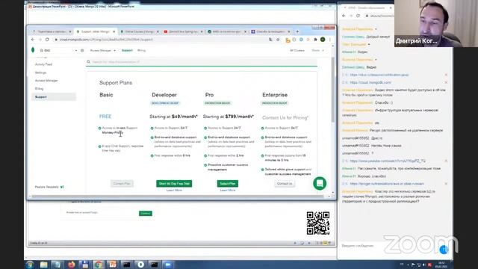Screen dimensions: 478x269
Task: Select Access Manager in the sidebar
Action: 46,81
